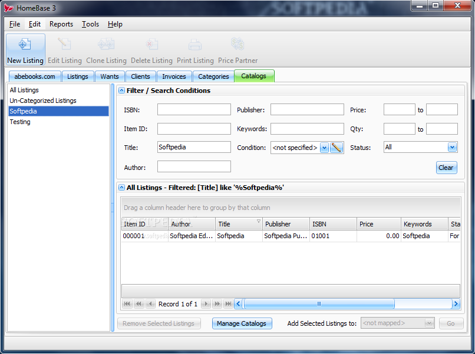Screen dimensions: 475x354
Task: Open the Status dropdown
Action: coord(452,147)
